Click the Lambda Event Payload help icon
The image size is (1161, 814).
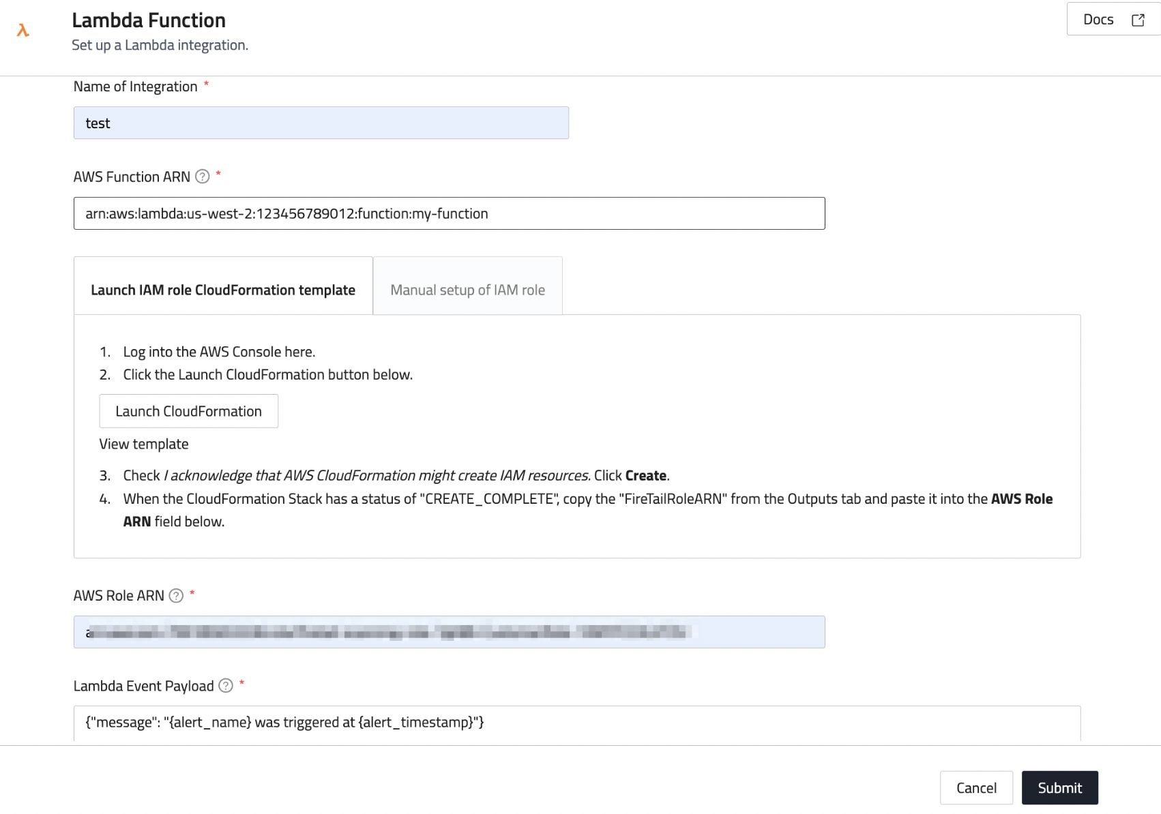tap(226, 686)
